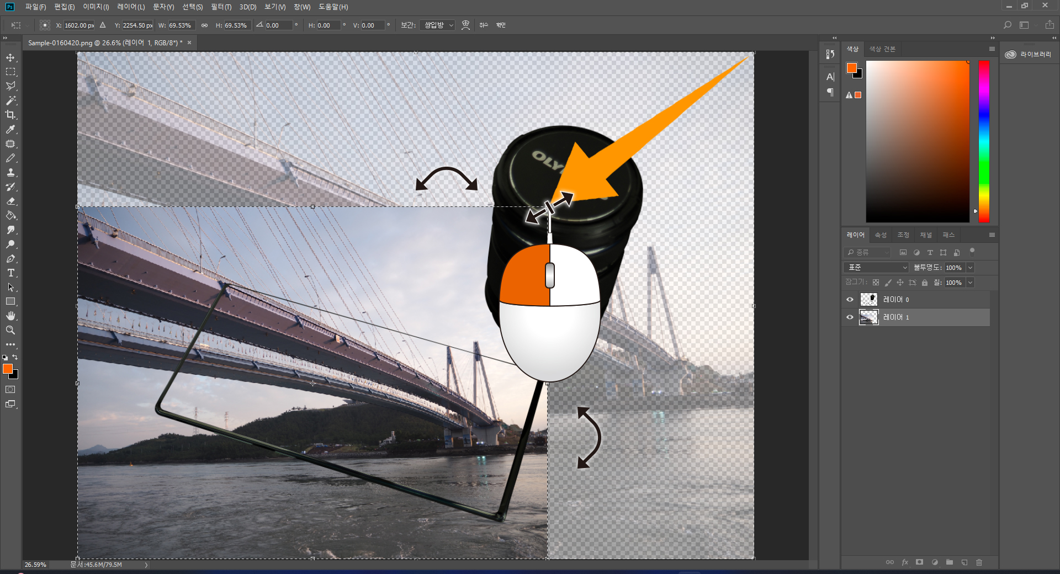Screen dimensions: 1060x574
Task: Expand the status bar info arrow
Action: (x=146, y=565)
